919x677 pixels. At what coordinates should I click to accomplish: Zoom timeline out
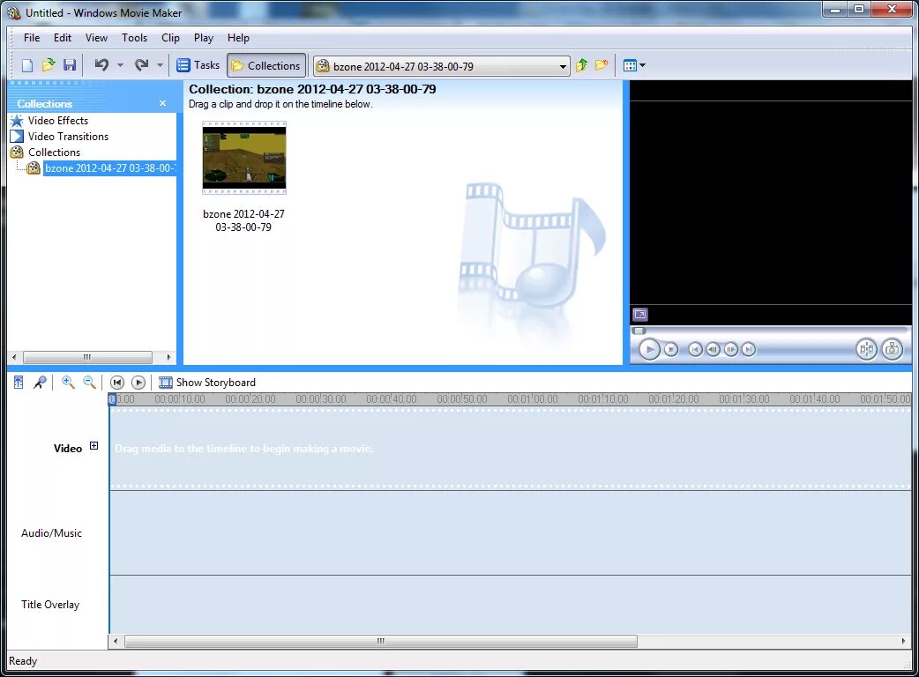89,383
